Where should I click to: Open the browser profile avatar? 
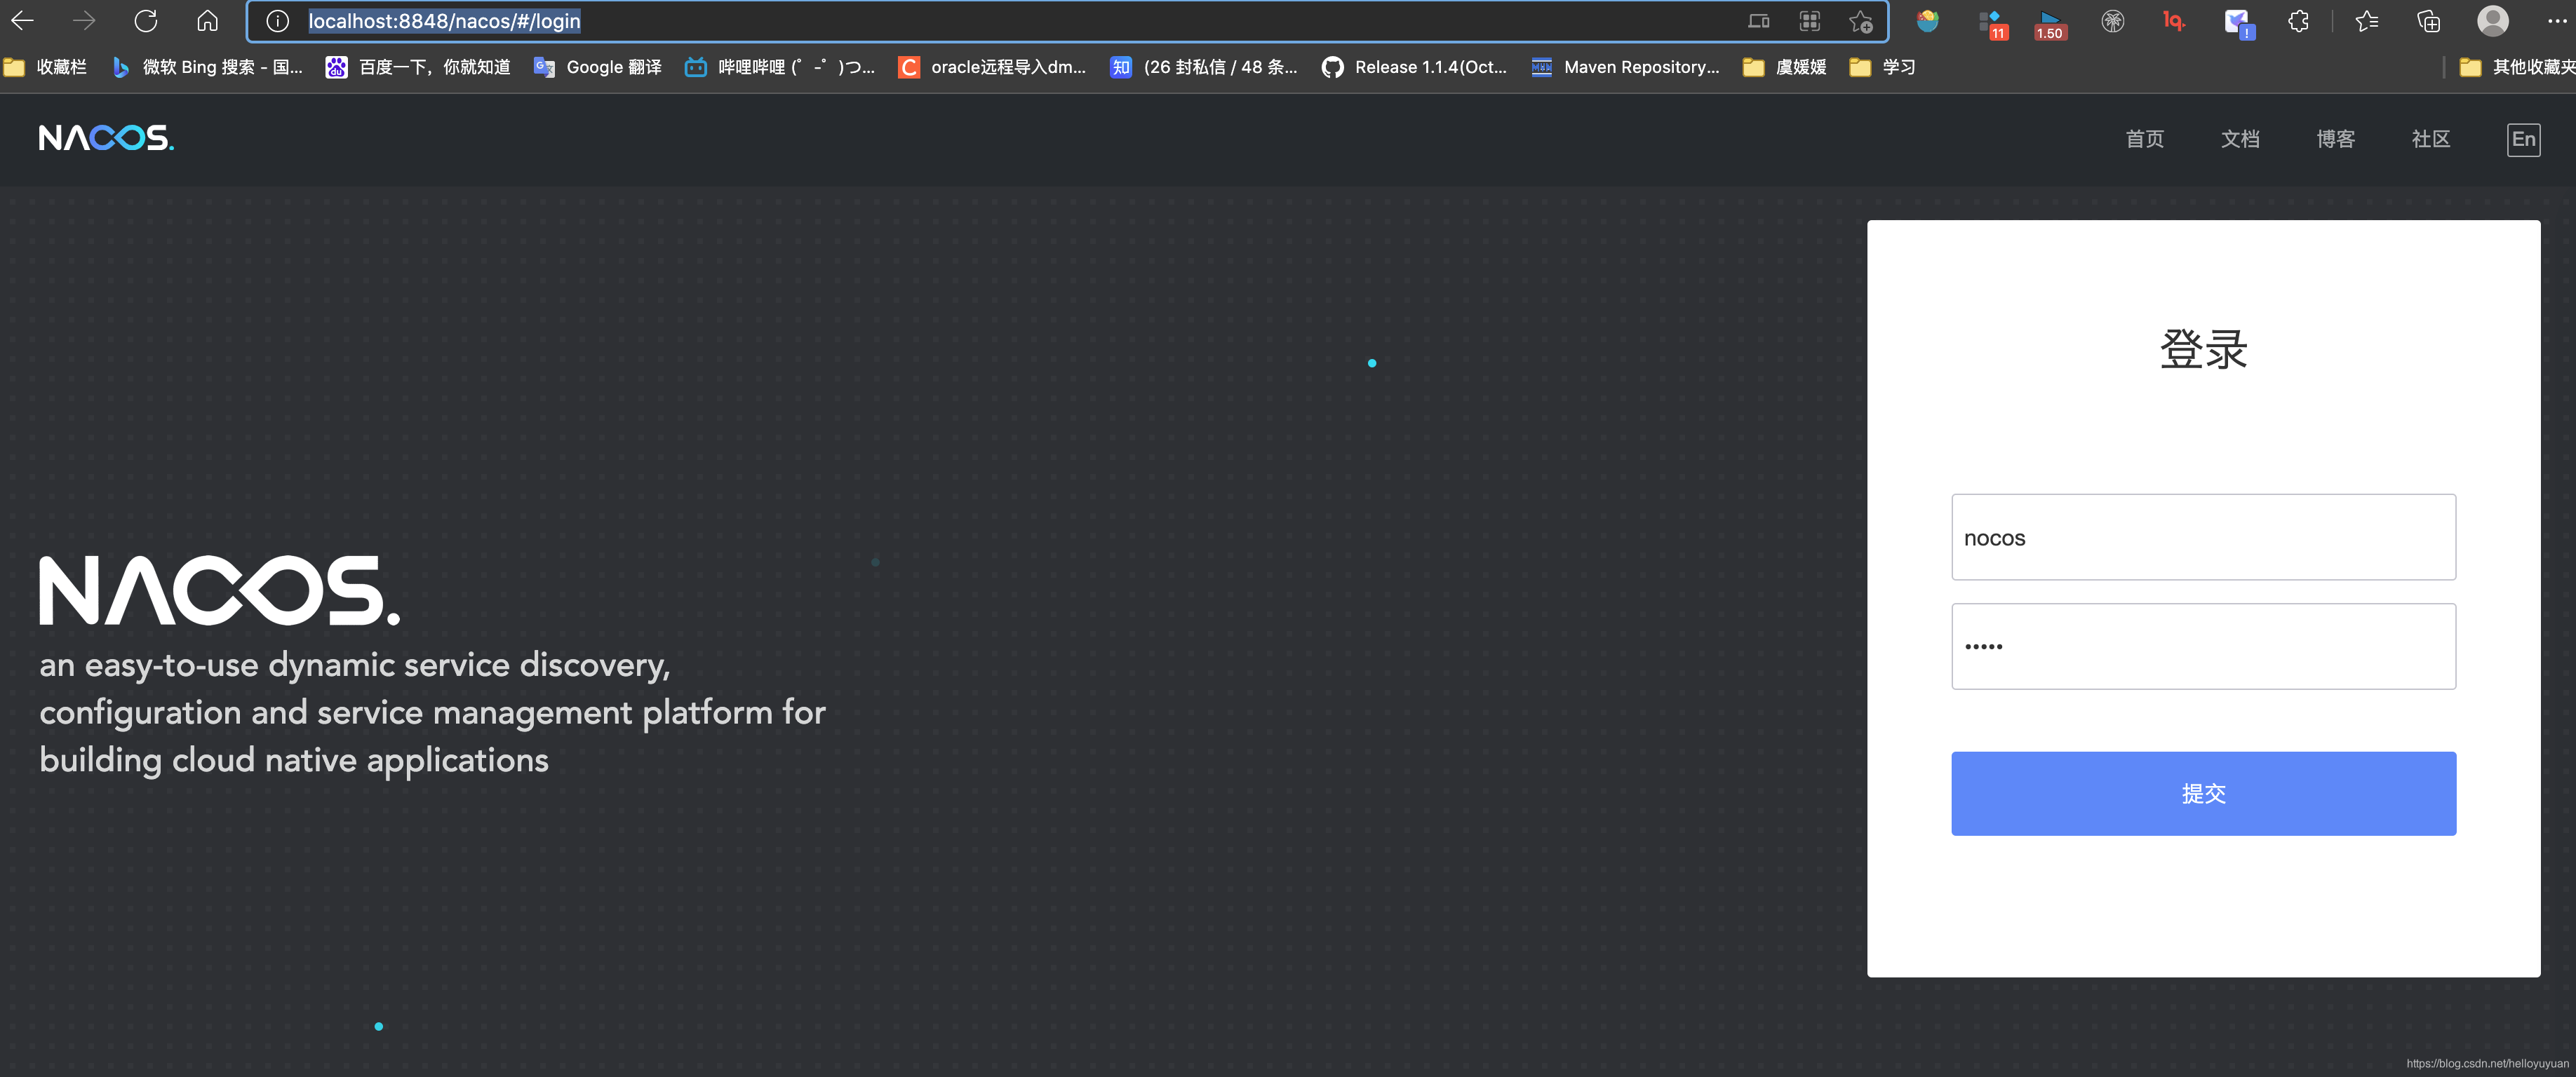(x=2493, y=21)
